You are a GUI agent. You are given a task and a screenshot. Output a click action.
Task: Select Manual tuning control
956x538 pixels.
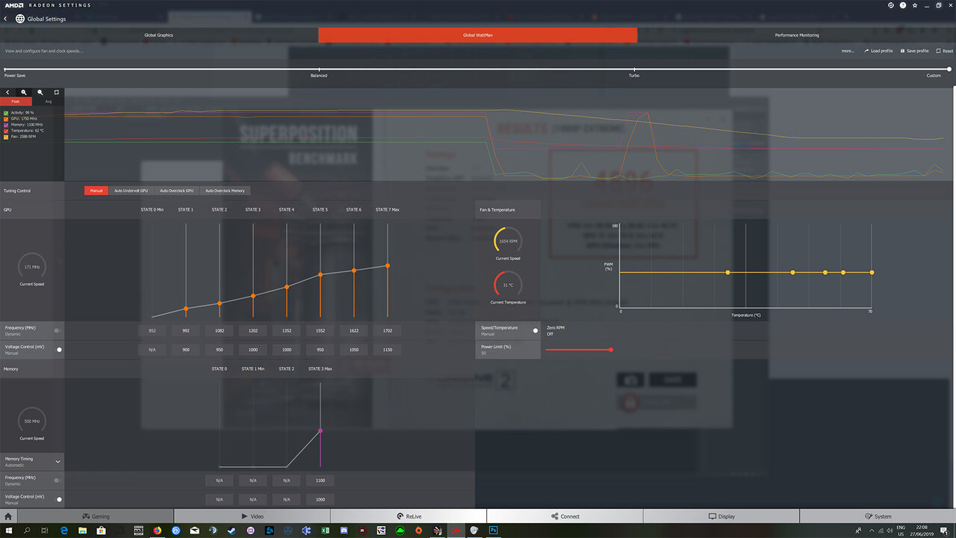pos(96,191)
